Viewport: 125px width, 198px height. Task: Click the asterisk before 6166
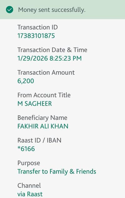pyautogui.click(x=19, y=148)
